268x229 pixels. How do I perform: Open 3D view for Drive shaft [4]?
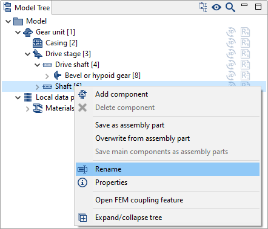[231, 65]
